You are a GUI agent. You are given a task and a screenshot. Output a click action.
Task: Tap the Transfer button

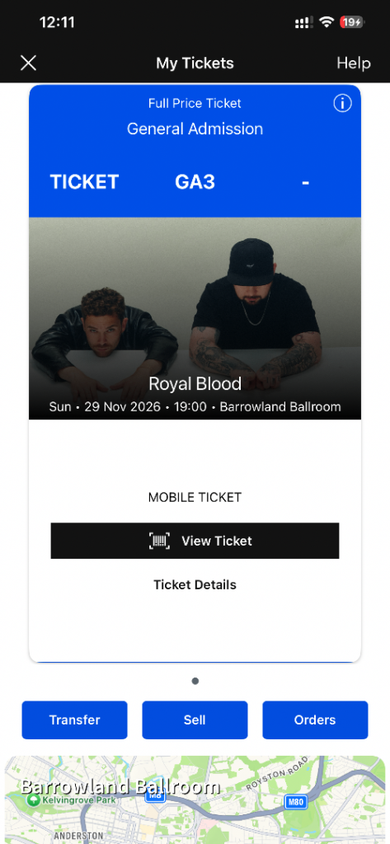coord(74,720)
